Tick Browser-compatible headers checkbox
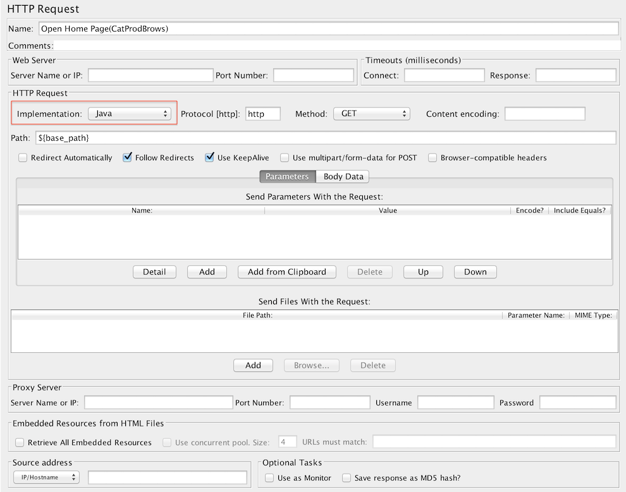This screenshot has width=626, height=492. (x=433, y=158)
